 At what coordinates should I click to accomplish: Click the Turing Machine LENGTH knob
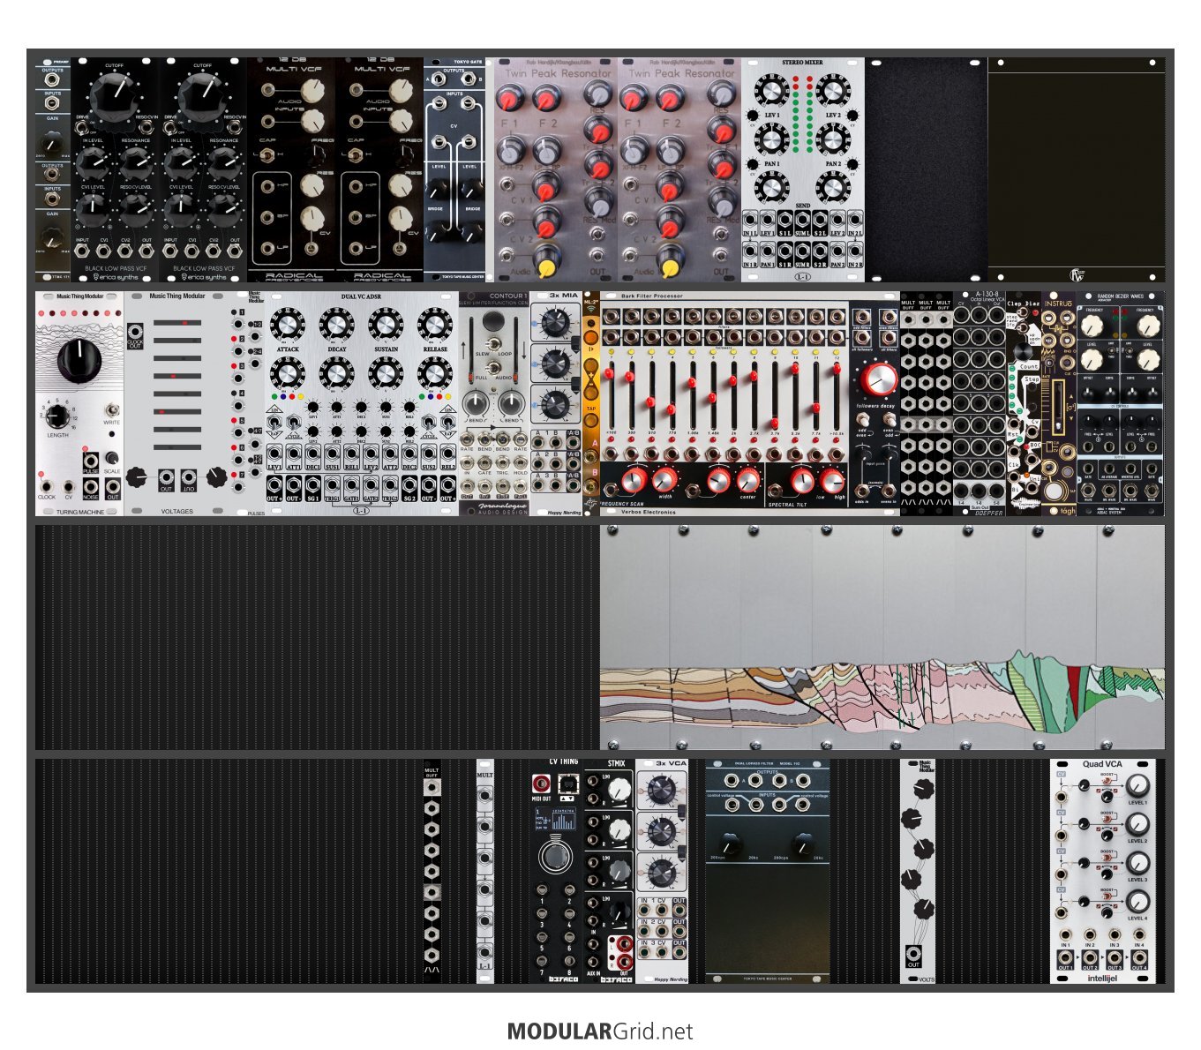click(x=58, y=417)
